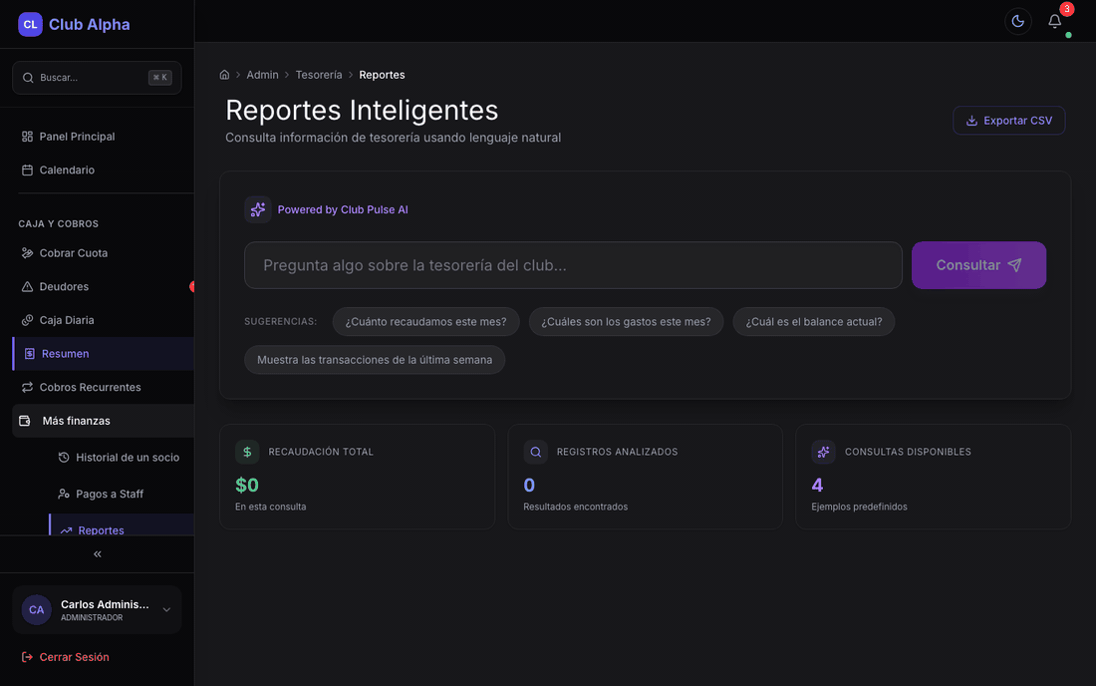This screenshot has width=1096, height=686.
Task: Click the sidebar search magnifier icon
Action: pos(28,78)
